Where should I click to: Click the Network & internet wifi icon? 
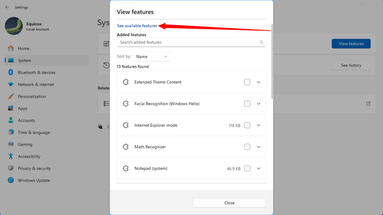tap(11, 85)
